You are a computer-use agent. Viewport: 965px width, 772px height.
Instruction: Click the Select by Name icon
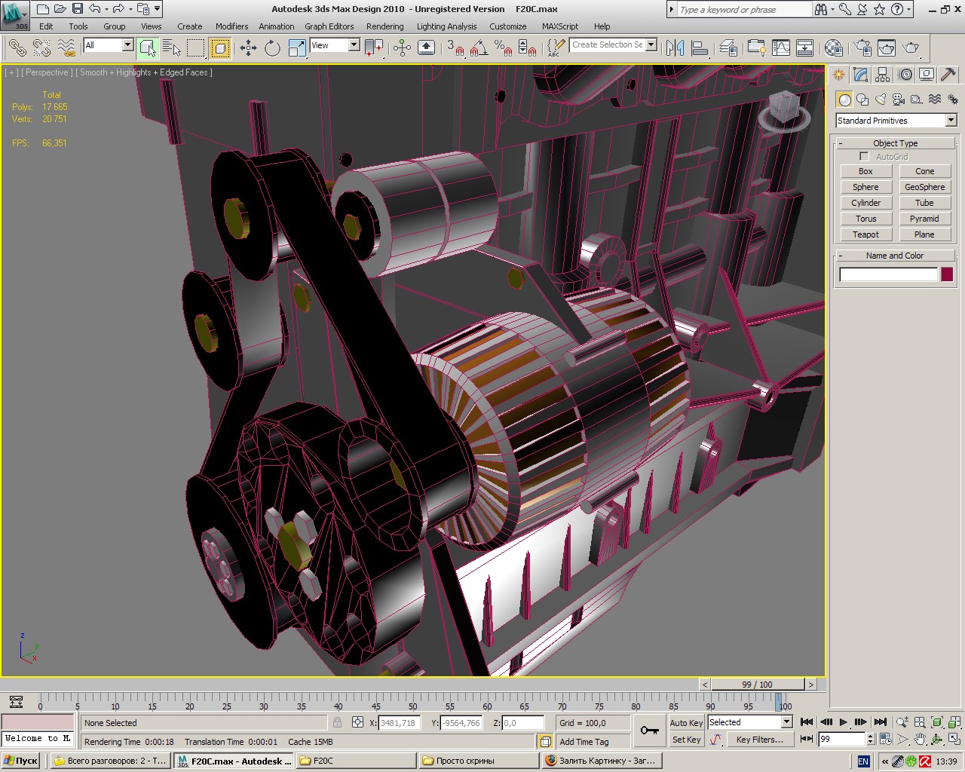click(172, 48)
